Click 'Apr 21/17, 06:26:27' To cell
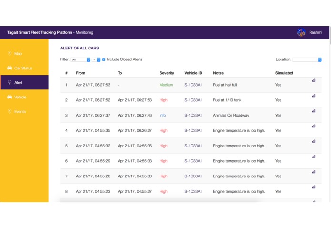Image resolution: width=331 pixels, height=235 pixels. click(x=135, y=130)
